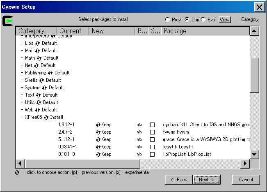The width and height of the screenshot is (267, 192).
Task: Click the cycle icon next to Web
Action: [37, 110]
